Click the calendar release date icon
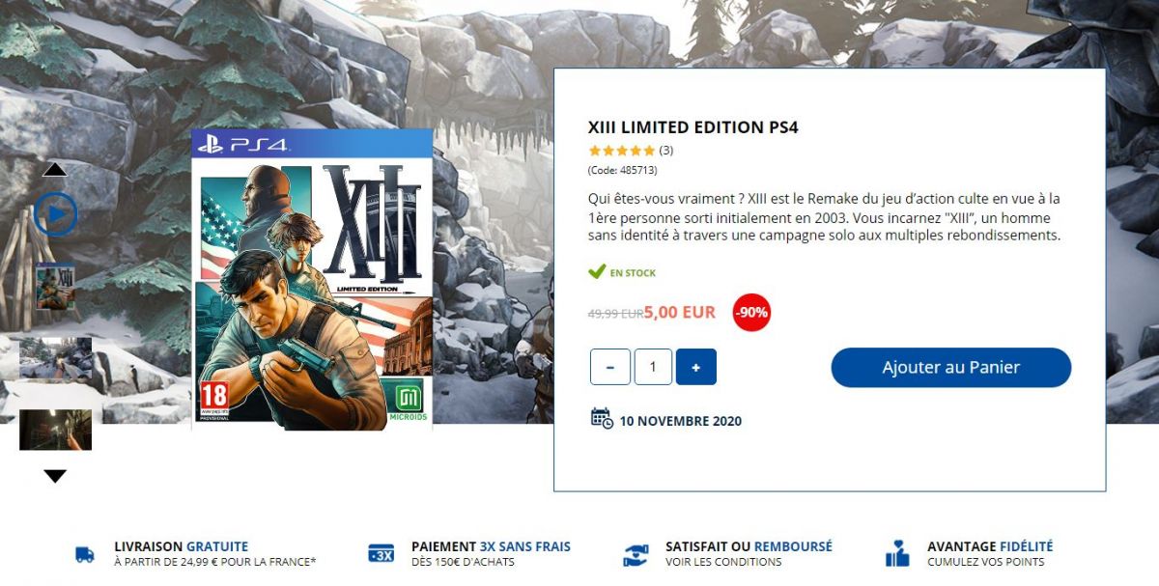The image size is (1159, 586). pyautogui.click(x=602, y=419)
